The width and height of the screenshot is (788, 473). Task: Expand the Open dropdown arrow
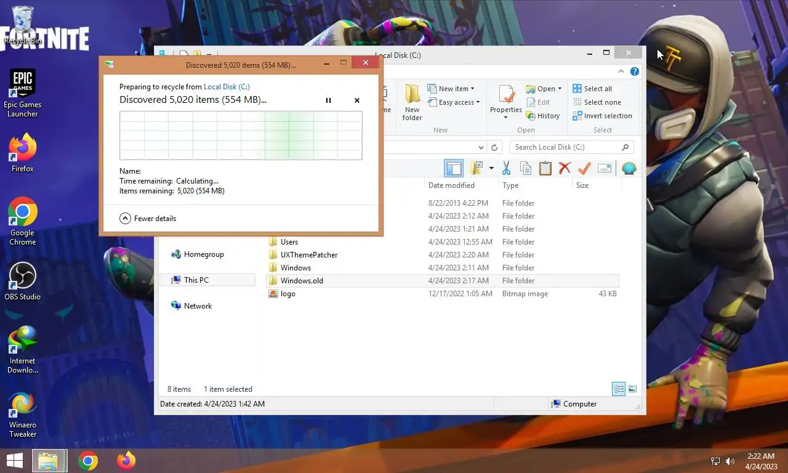(x=560, y=89)
